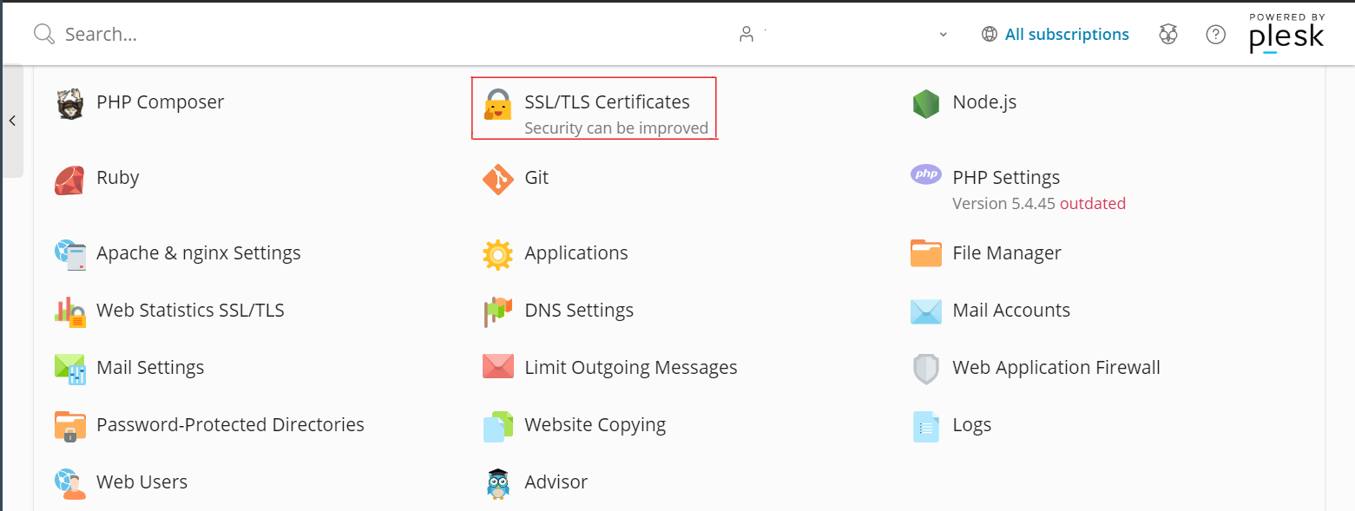Open the Plesk Advisor octopus header icon
Viewport: 1355px width, 511px height.
(x=1168, y=35)
